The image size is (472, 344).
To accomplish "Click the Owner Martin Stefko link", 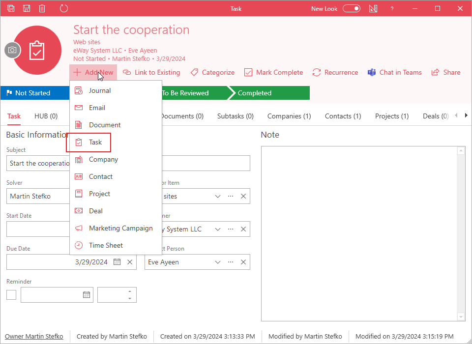I will pos(34,336).
